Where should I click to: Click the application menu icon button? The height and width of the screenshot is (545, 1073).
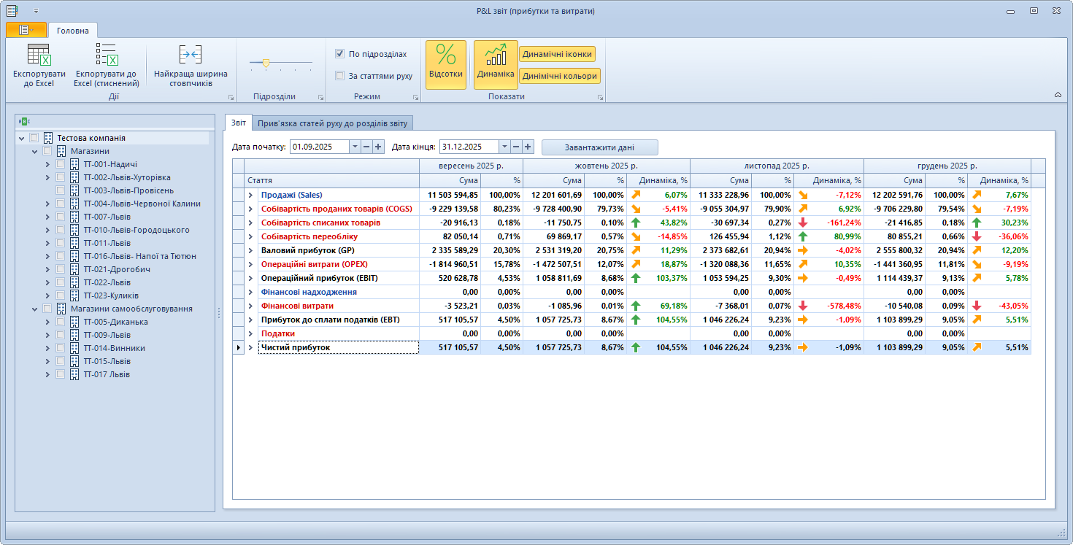coord(26,29)
